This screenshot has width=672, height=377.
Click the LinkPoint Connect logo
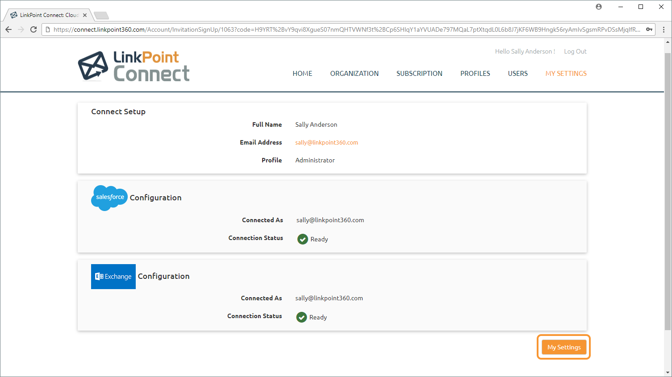[x=134, y=66]
